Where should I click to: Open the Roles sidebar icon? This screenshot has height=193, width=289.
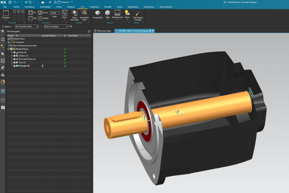(x=3, y=107)
